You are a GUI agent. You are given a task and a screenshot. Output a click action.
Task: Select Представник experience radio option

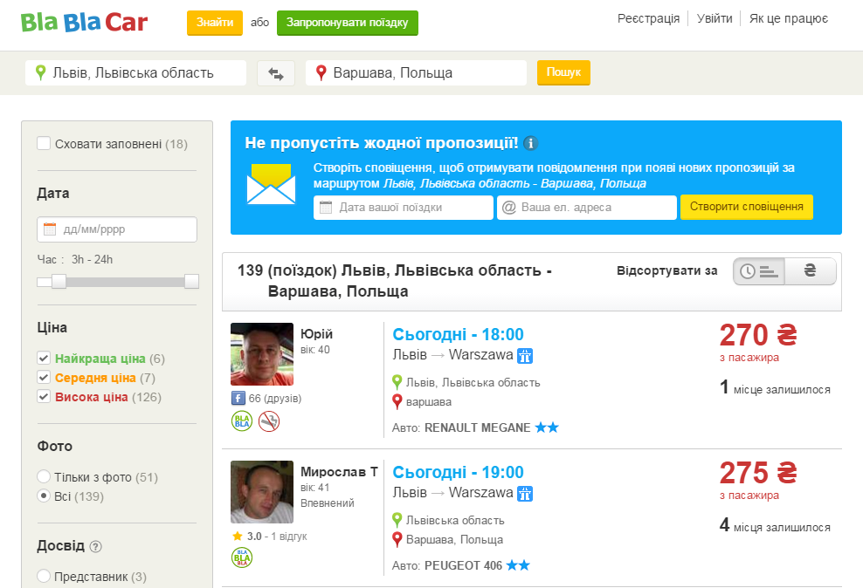tap(44, 576)
